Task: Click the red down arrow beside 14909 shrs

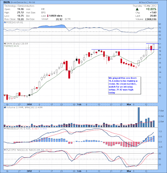Action: (48, 16)
